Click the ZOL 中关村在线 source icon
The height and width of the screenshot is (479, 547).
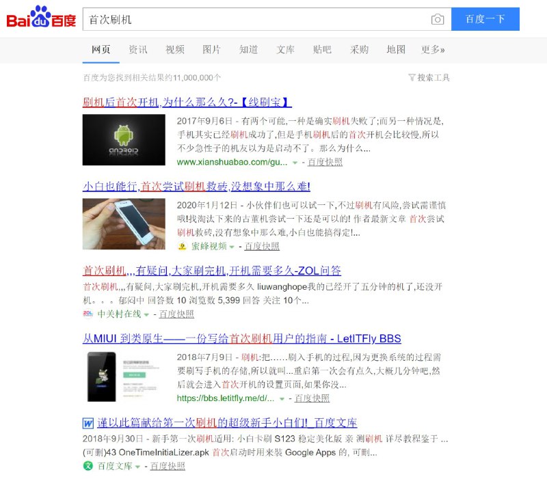coord(88,314)
